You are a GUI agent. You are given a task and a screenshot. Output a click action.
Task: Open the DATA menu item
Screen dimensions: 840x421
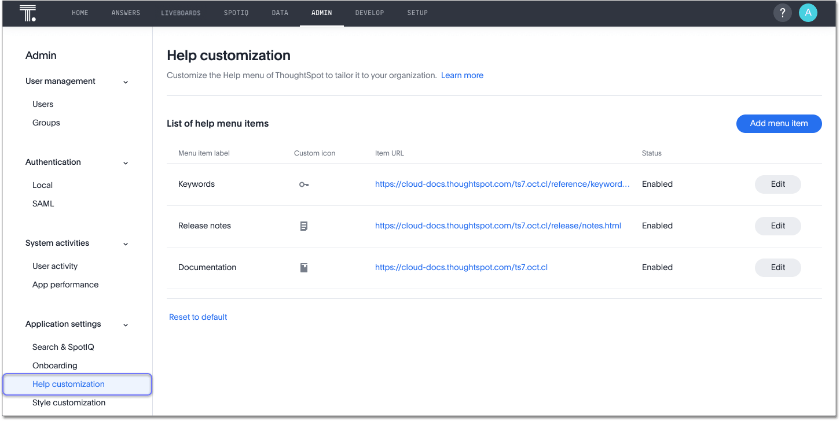pyautogui.click(x=280, y=12)
